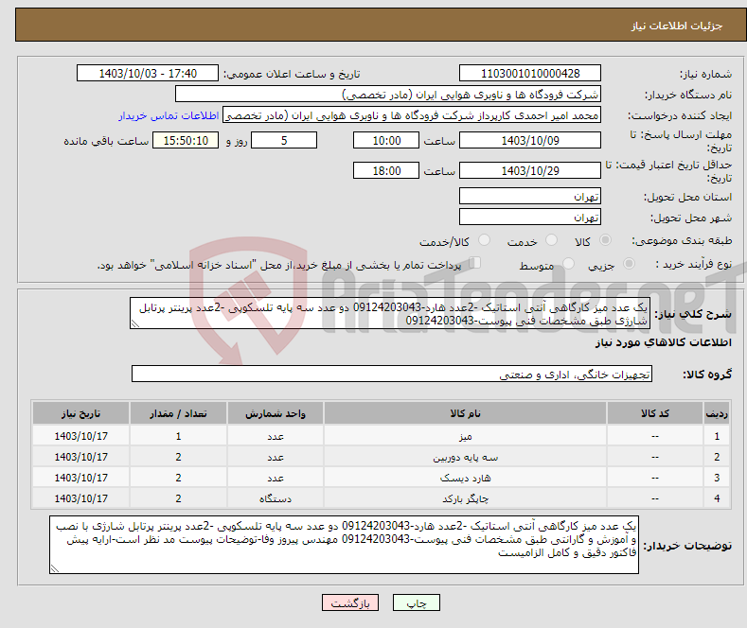Select the سه پایه دوربین item cell
The width and height of the screenshot is (747, 628).
click(466, 457)
